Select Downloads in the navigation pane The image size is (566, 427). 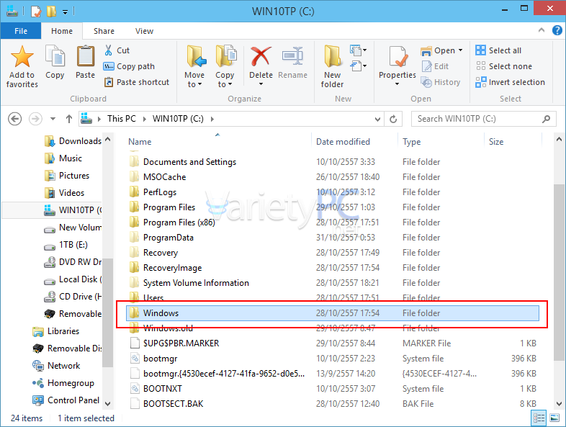point(73,141)
